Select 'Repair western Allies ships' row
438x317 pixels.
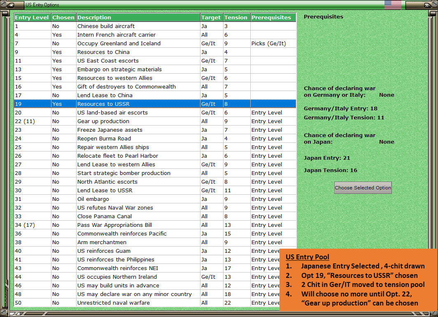pos(155,147)
